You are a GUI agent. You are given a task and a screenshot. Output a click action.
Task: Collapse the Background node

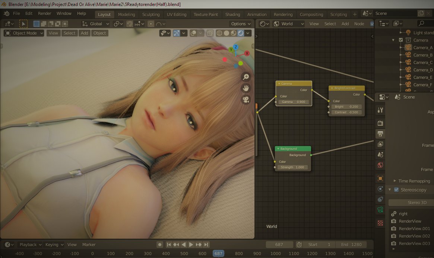(278, 149)
